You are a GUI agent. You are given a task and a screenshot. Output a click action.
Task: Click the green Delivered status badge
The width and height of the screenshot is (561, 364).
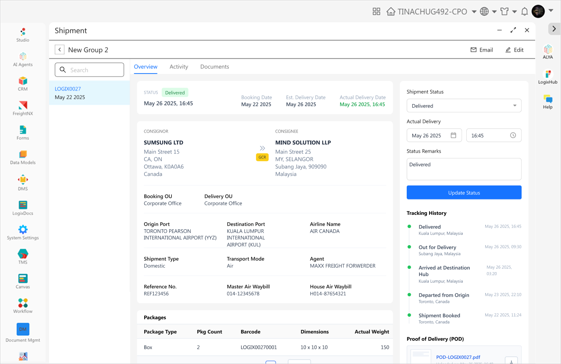[175, 93]
